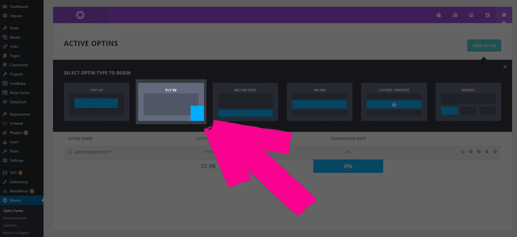Image resolution: width=517 pixels, height=237 pixels.
Task: Open the Appearance menu item
Action: pos(22,114)
